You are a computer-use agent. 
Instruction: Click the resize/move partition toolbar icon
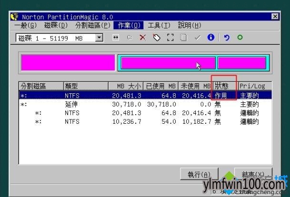(116, 38)
